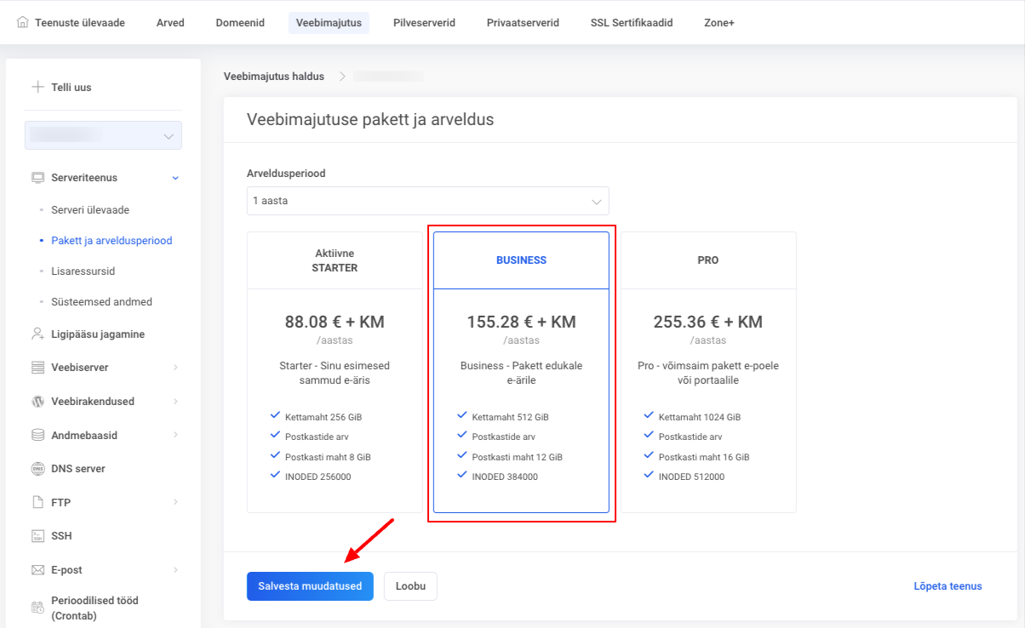Click the Andmebaasid database icon
The image size is (1025, 628).
pyautogui.click(x=37, y=435)
